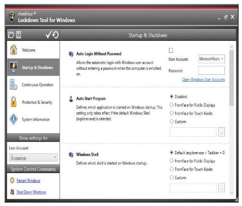Click the vertical scrollbar thumb

click(x=232, y=78)
